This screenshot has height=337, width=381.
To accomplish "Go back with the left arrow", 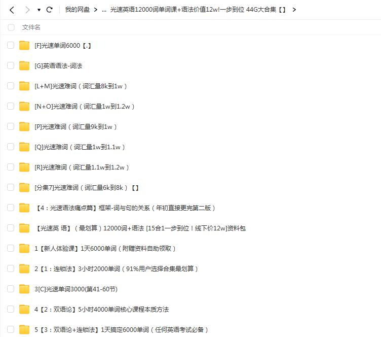I will [12, 10].
